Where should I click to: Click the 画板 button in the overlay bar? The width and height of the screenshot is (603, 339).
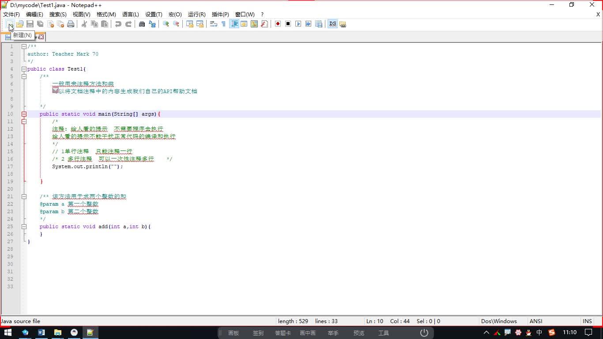tap(234, 333)
